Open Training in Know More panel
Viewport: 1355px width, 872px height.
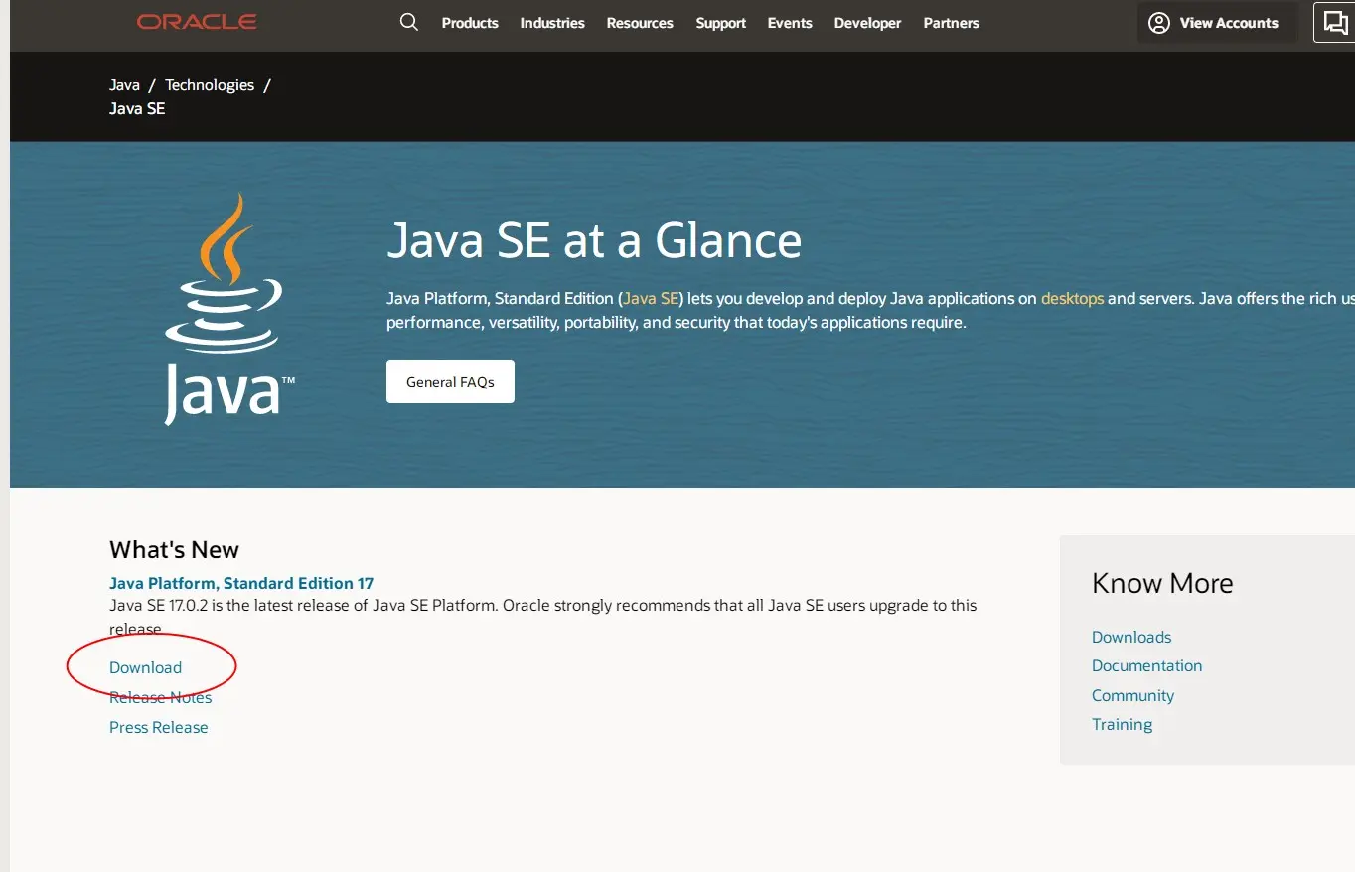pos(1122,724)
